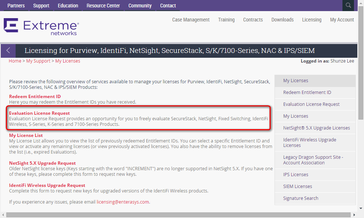
Task: Open the Resource Center menu
Action: click(x=103, y=6)
